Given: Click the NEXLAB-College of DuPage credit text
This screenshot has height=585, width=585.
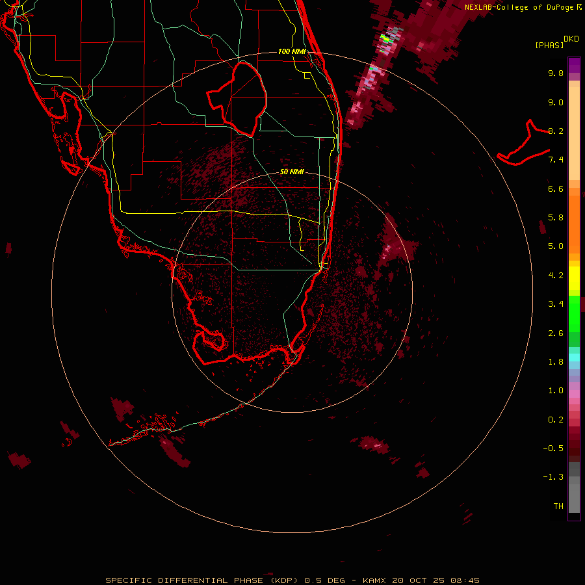Looking at the screenshot, I should [x=523, y=7].
